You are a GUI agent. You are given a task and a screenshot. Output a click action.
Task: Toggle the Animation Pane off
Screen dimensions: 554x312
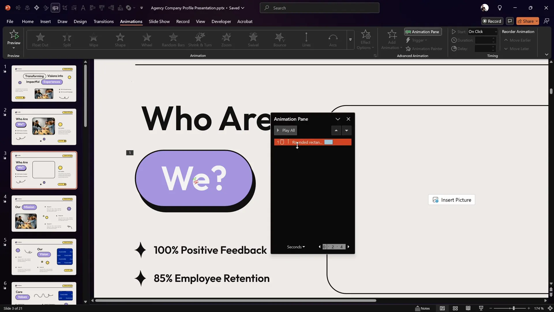click(x=422, y=32)
